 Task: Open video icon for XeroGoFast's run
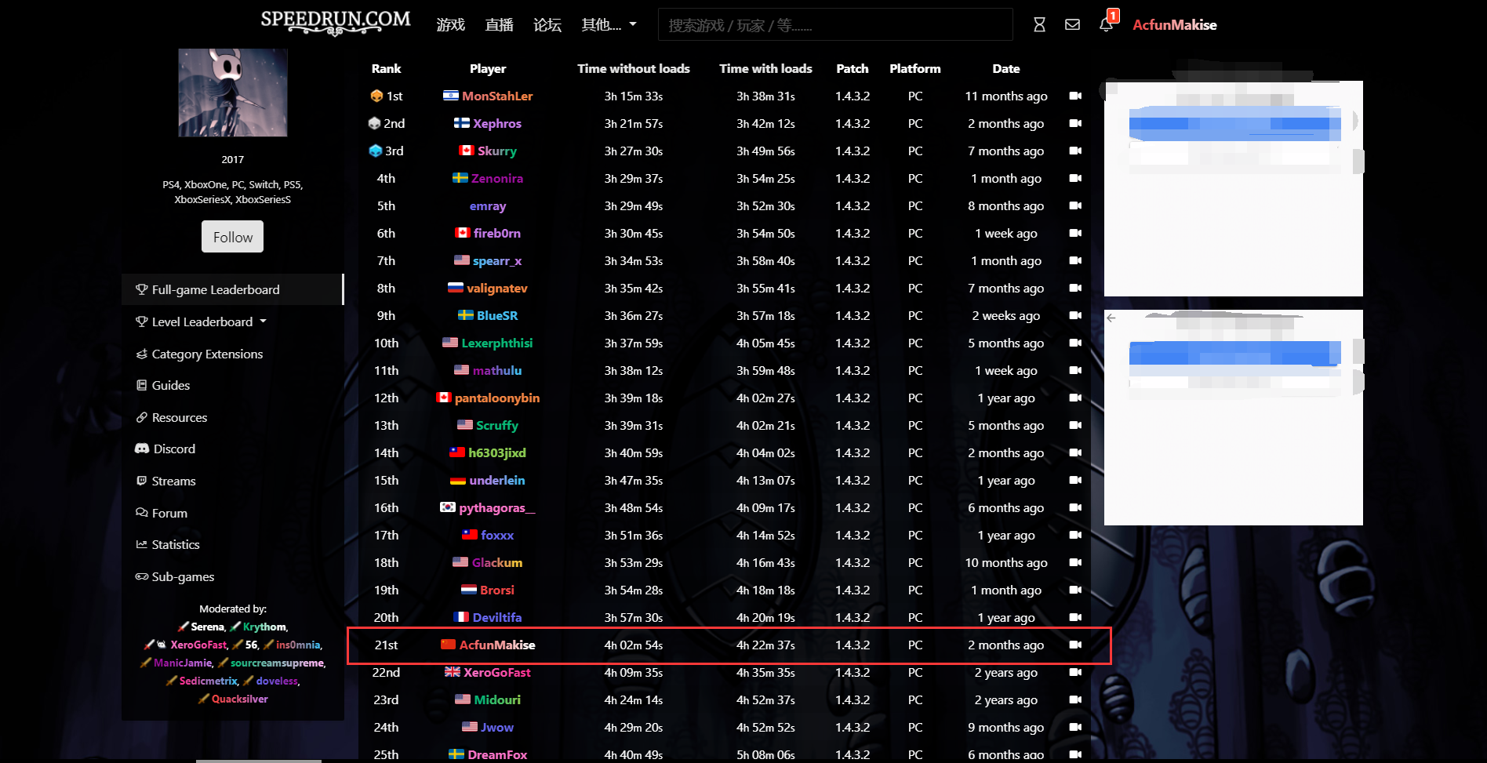pos(1075,672)
